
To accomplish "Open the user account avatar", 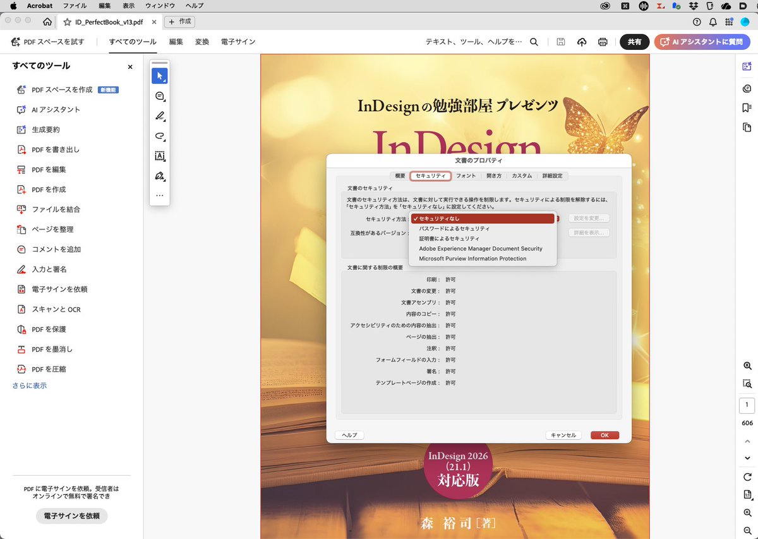I will coord(745,21).
